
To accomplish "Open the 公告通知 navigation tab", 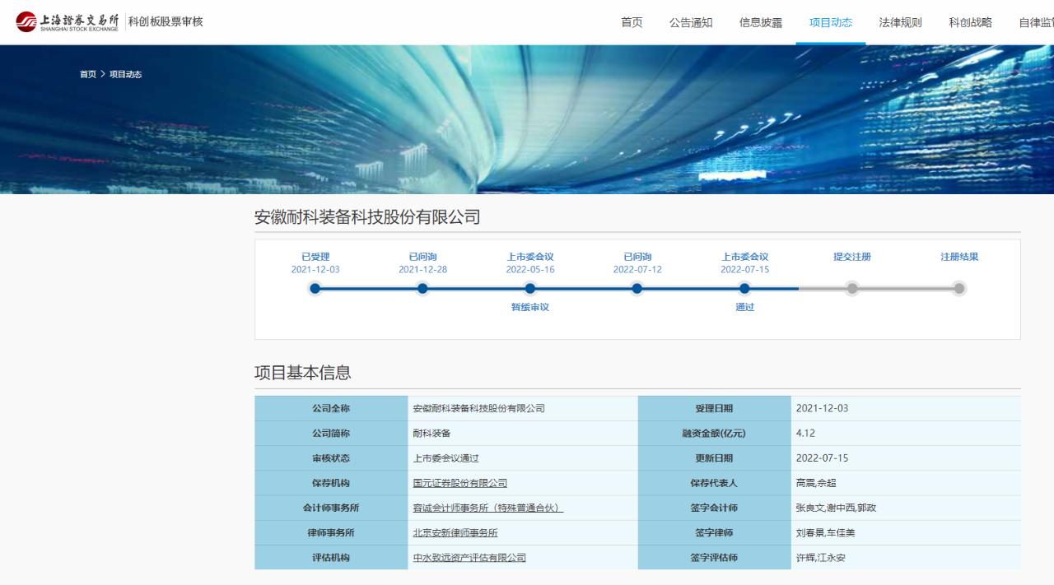I will pyautogui.click(x=691, y=22).
